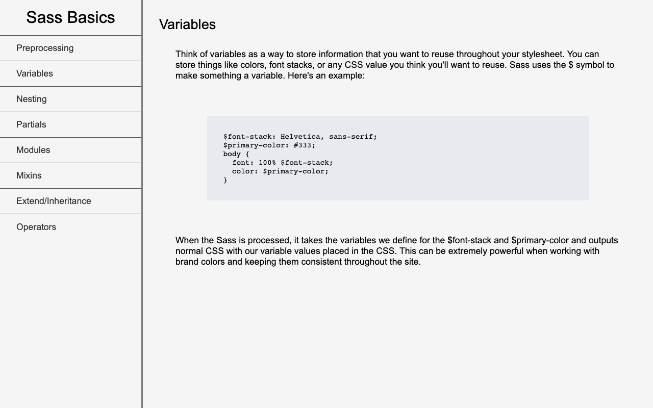
Task: Click the closing brace in the code block
Action: 225,180
